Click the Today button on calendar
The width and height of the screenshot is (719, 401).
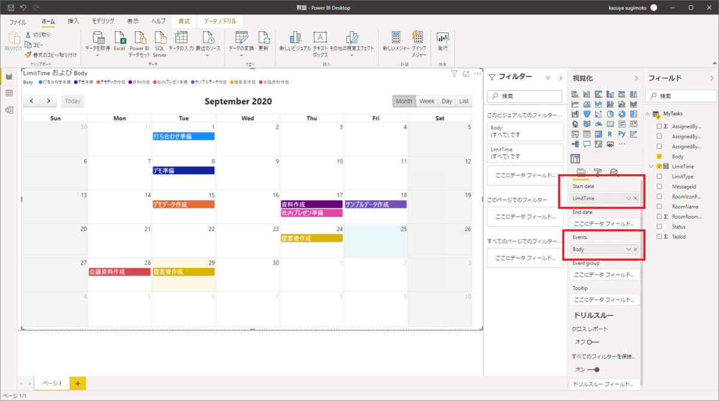[72, 101]
